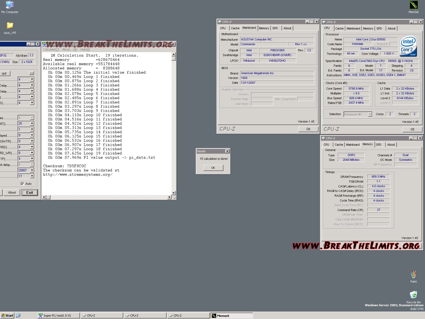The width and height of the screenshot is (425, 319).
Task: Expand the RRD dropdown showing 4
Action: tap(32, 147)
